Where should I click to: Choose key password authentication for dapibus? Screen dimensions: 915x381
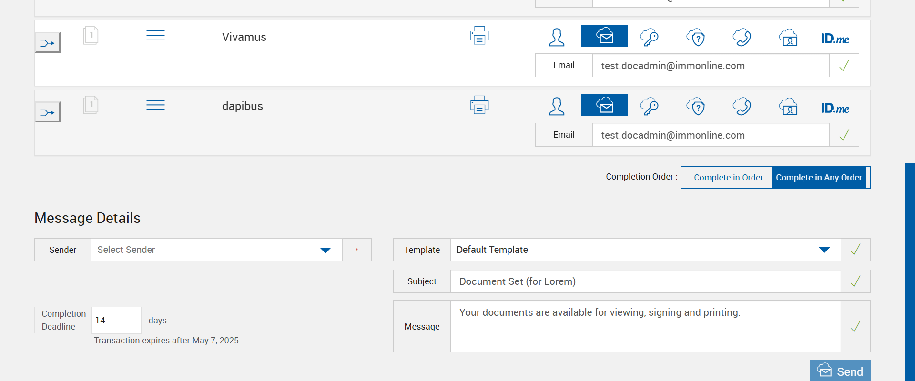pyautogui.click(x=649, y=106)
